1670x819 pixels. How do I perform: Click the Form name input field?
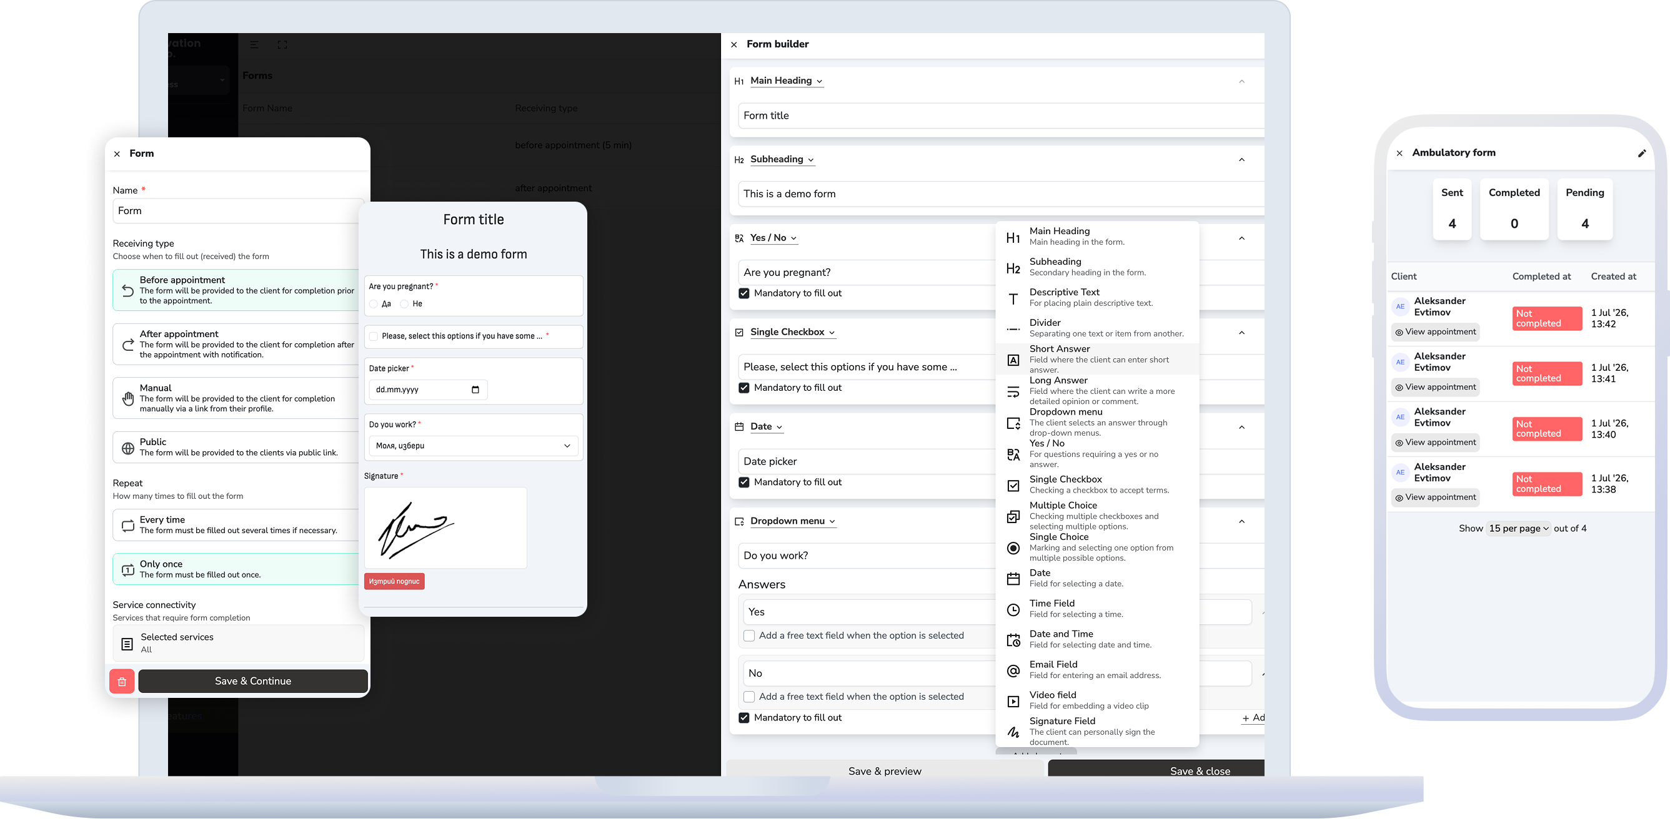point(237,211)
